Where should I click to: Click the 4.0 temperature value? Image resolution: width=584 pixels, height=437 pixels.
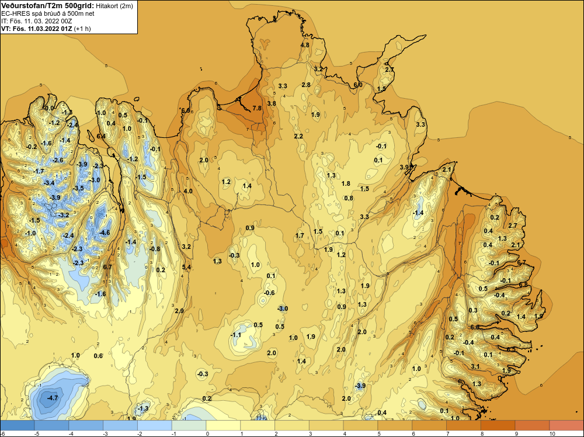pyautogui.click(x=188, y=191)
